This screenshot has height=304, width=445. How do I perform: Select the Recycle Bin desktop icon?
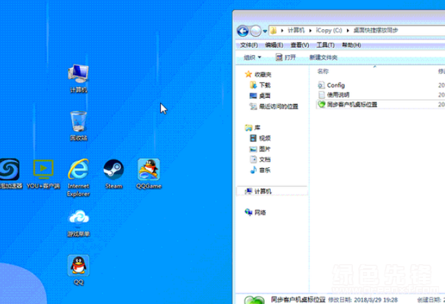point(78,126)
